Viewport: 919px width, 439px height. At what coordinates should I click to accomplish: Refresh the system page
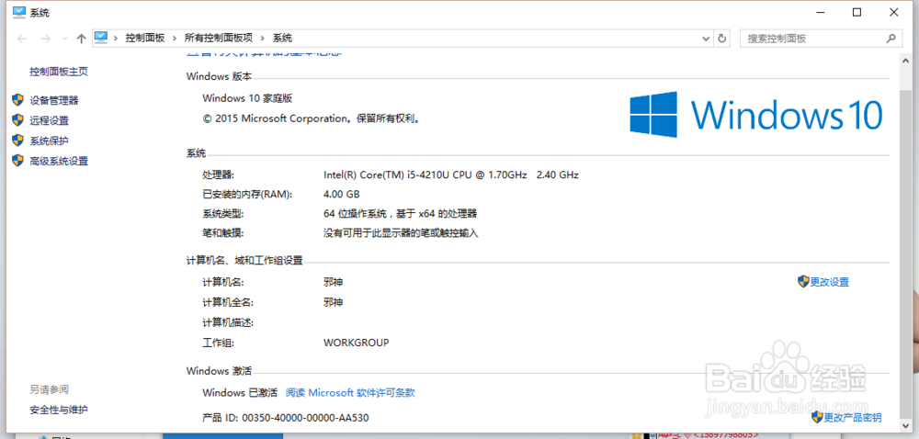[x=722, y=39]
